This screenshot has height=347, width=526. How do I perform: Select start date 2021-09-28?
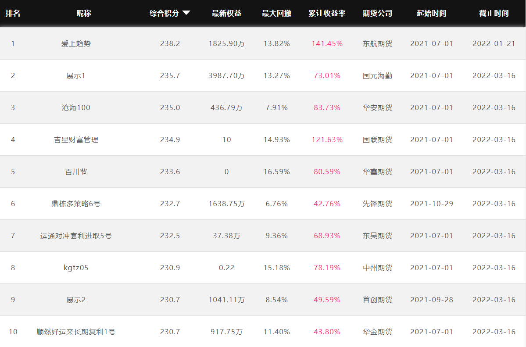pos(432,300)
